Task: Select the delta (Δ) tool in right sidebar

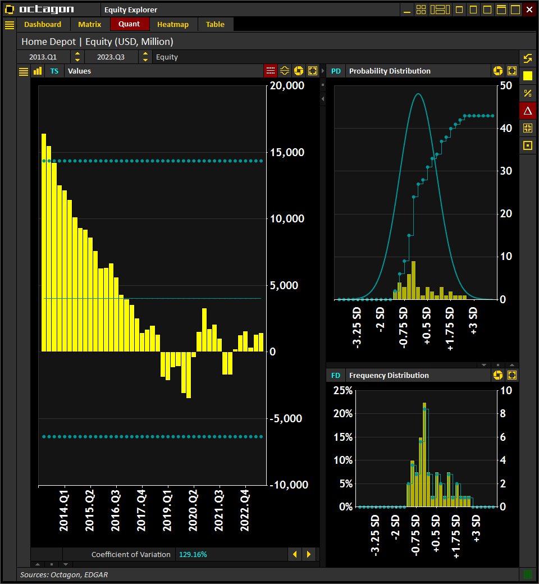Action: pyautogui.click(x=528, y=111)
